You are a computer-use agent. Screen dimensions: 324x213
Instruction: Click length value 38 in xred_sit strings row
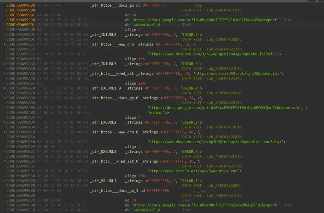(x=187, y=74)
